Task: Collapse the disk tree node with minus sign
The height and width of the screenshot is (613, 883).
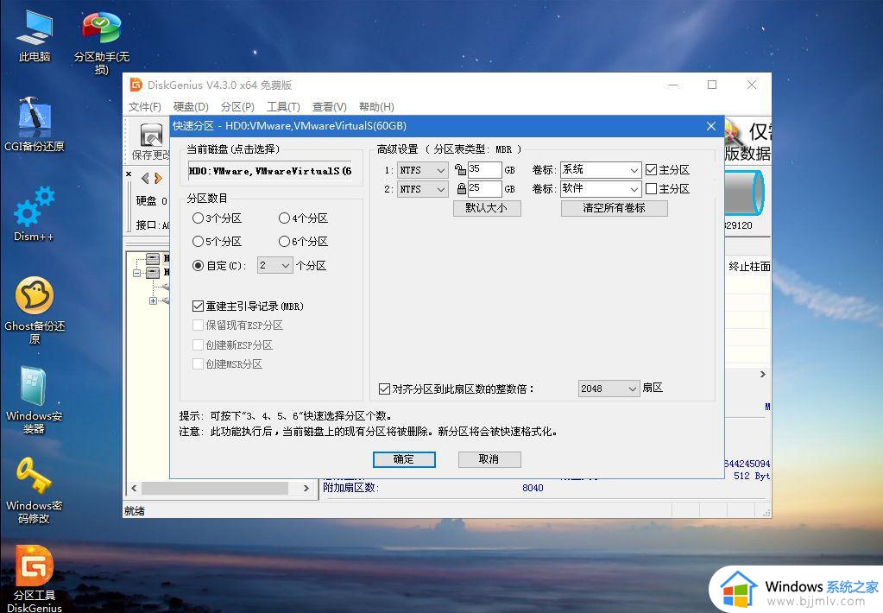Action: (137, 273)
